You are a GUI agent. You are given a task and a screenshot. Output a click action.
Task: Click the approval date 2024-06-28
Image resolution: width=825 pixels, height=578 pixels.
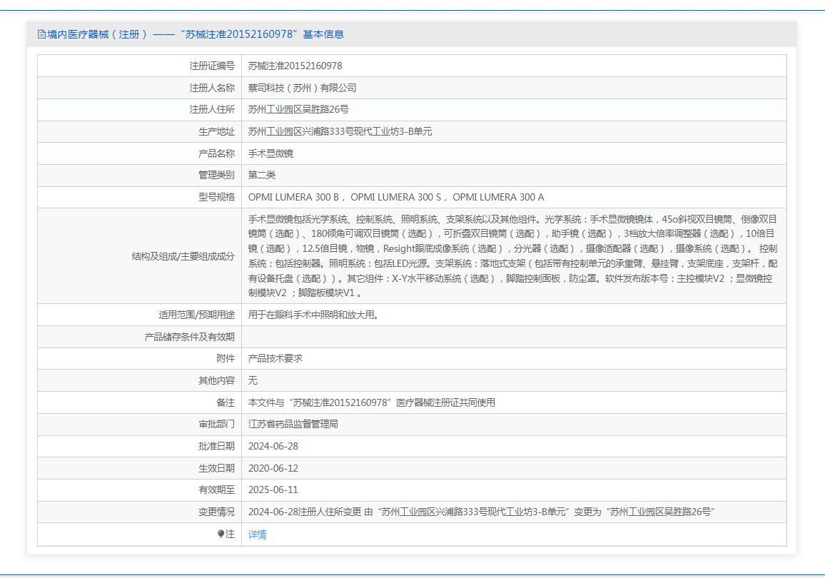point(273,446)
